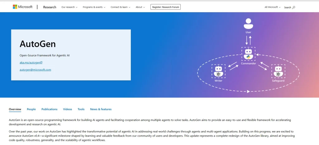Switch to the Publications tab
Image resolution: width=319 pixels, height=145 pixels.
50,109
